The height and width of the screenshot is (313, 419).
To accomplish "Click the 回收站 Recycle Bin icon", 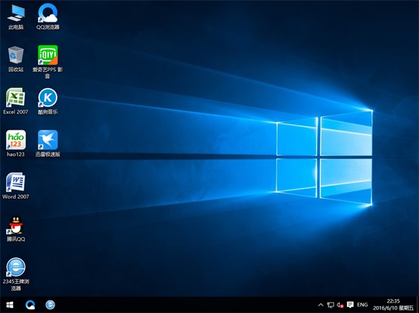I will point(15,55).
